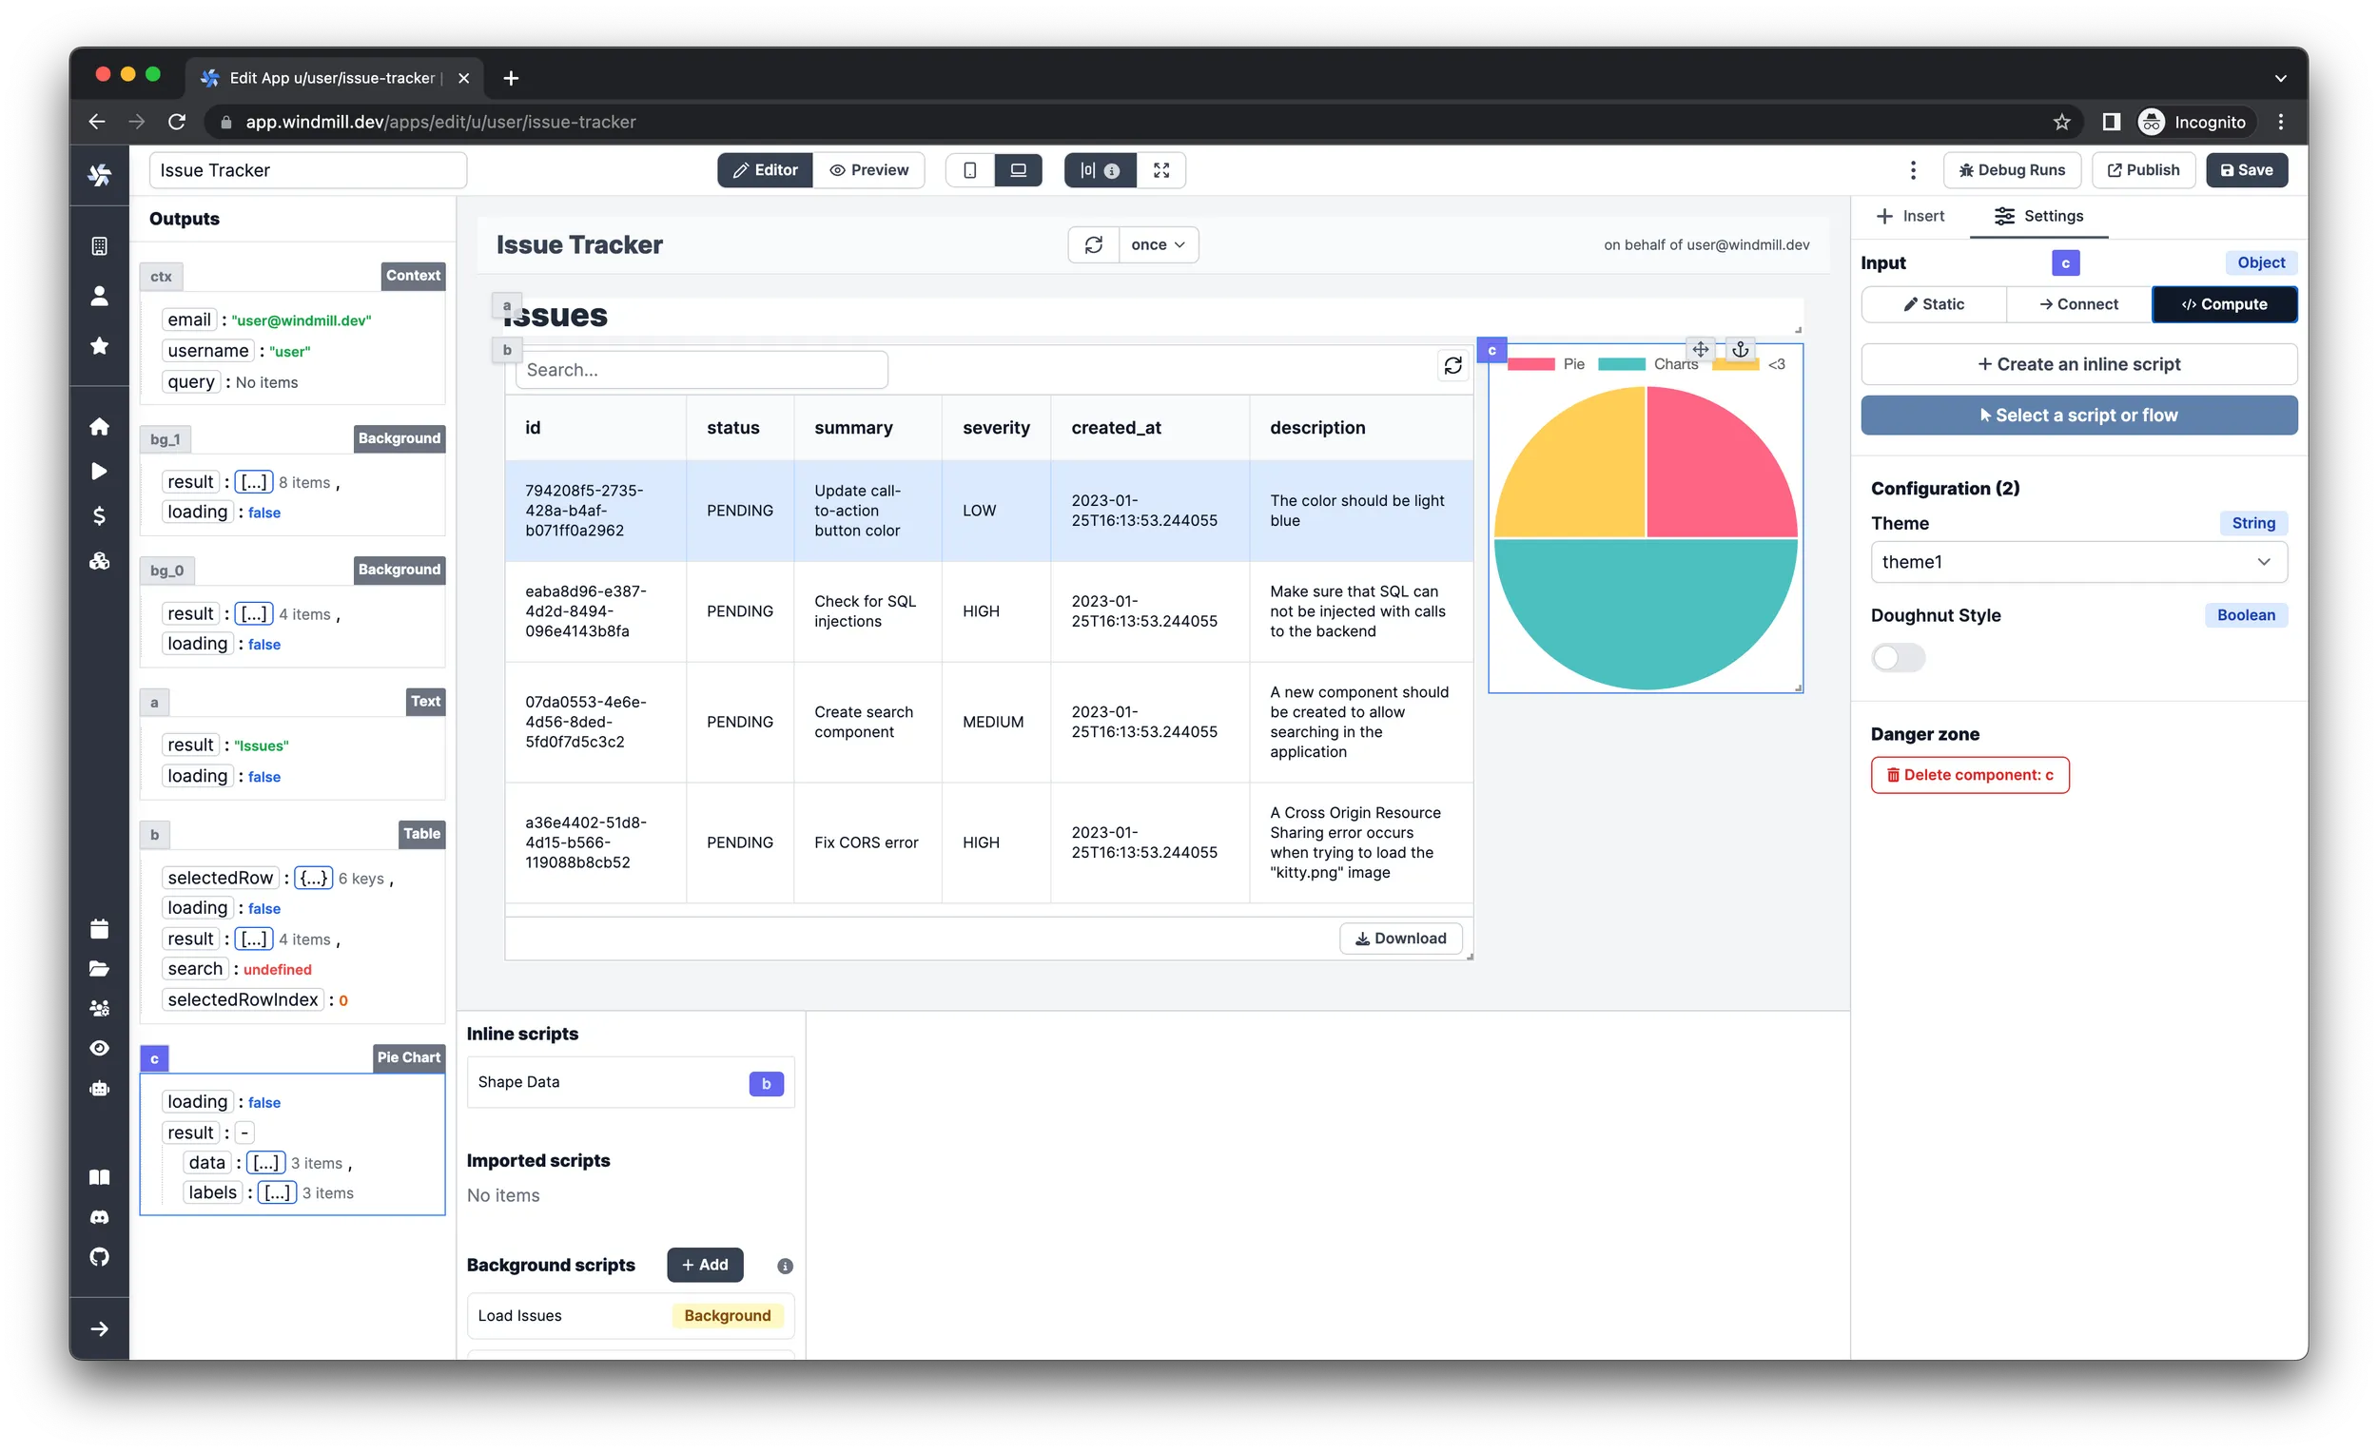Click the Delete component: c button
The width and height of the screenshot is (2378, 1452).
click(x=1969, y=775)
